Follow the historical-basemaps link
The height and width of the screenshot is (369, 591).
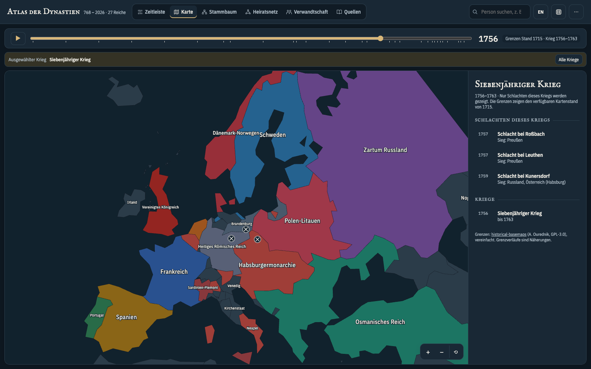(509, 234)
